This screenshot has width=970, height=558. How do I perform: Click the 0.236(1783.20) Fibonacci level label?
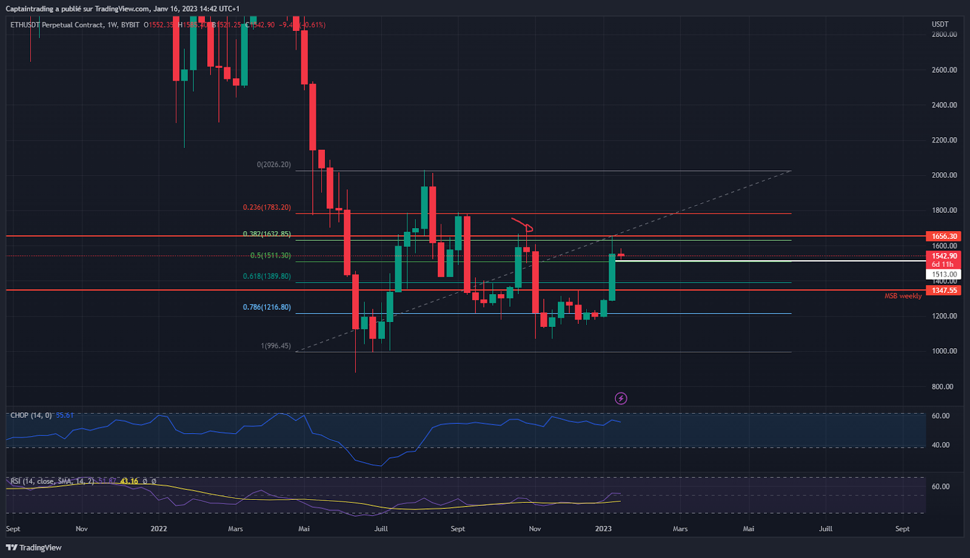[267, 207]
